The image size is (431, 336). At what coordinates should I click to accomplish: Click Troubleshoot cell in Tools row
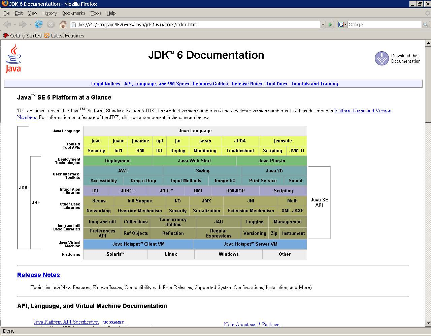[x=240, y=151]
